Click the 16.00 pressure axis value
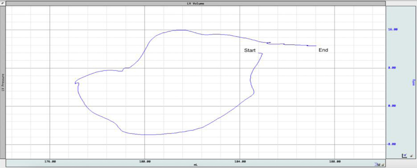The width and height of the screenshot is (417, 168). 393,30
